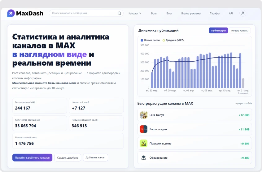Click the Новые за 7 дней value +7 127

pyautogui.click(x=79, y=108)
